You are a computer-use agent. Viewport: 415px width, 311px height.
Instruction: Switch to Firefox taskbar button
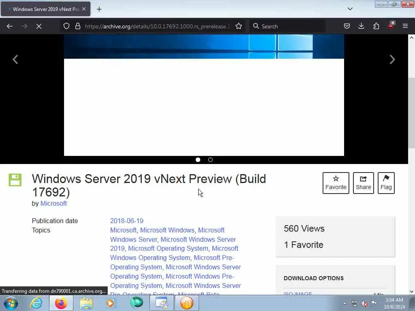[61, 303]
